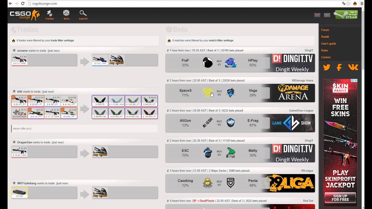
Task: Click Any Offers in DraganSan's trade
Action: point(100,152)
